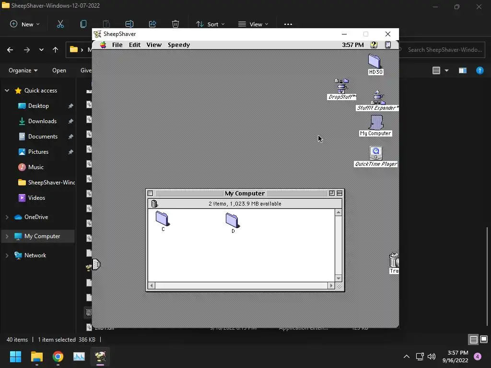
Task: Open the View dropdown in File Explorer
Action: pyautogui.click(x=253, y=24)
